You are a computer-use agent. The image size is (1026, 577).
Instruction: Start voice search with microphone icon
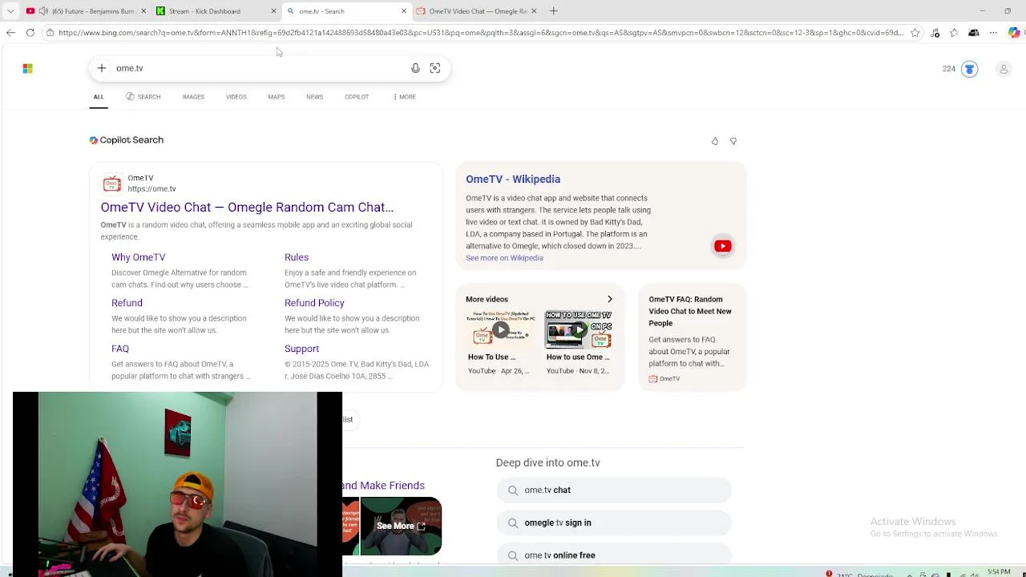(x=415, y=68)
